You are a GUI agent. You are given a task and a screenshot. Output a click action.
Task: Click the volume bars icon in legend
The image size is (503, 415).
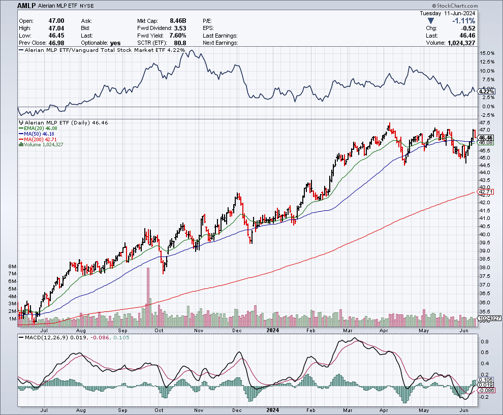tap(21, 145)
